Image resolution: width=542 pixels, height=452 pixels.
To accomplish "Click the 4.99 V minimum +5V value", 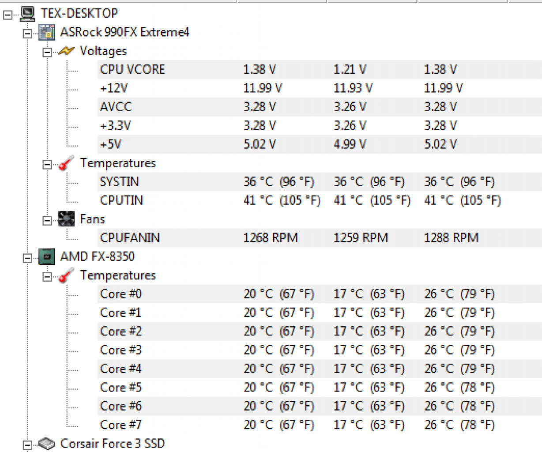I will 350,144.
